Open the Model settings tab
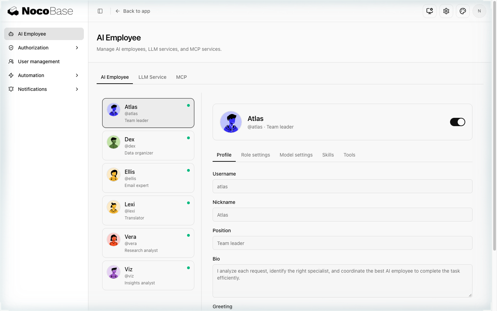Screen dimensions: 497x311 tap(296, 155)
